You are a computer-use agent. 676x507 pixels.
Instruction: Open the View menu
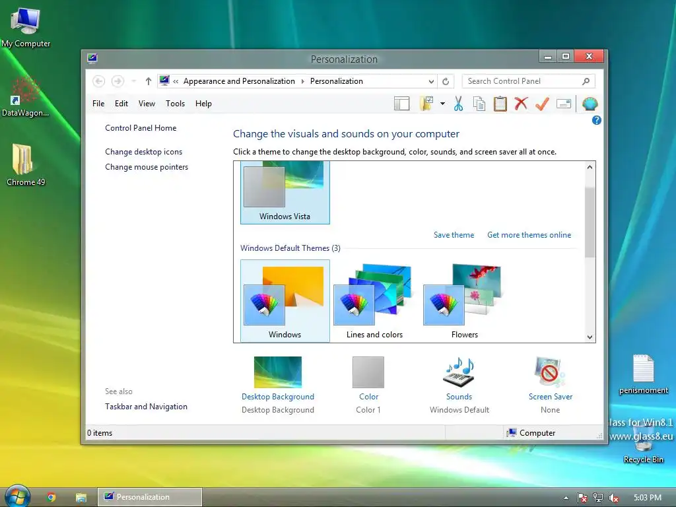click(147, 104)
